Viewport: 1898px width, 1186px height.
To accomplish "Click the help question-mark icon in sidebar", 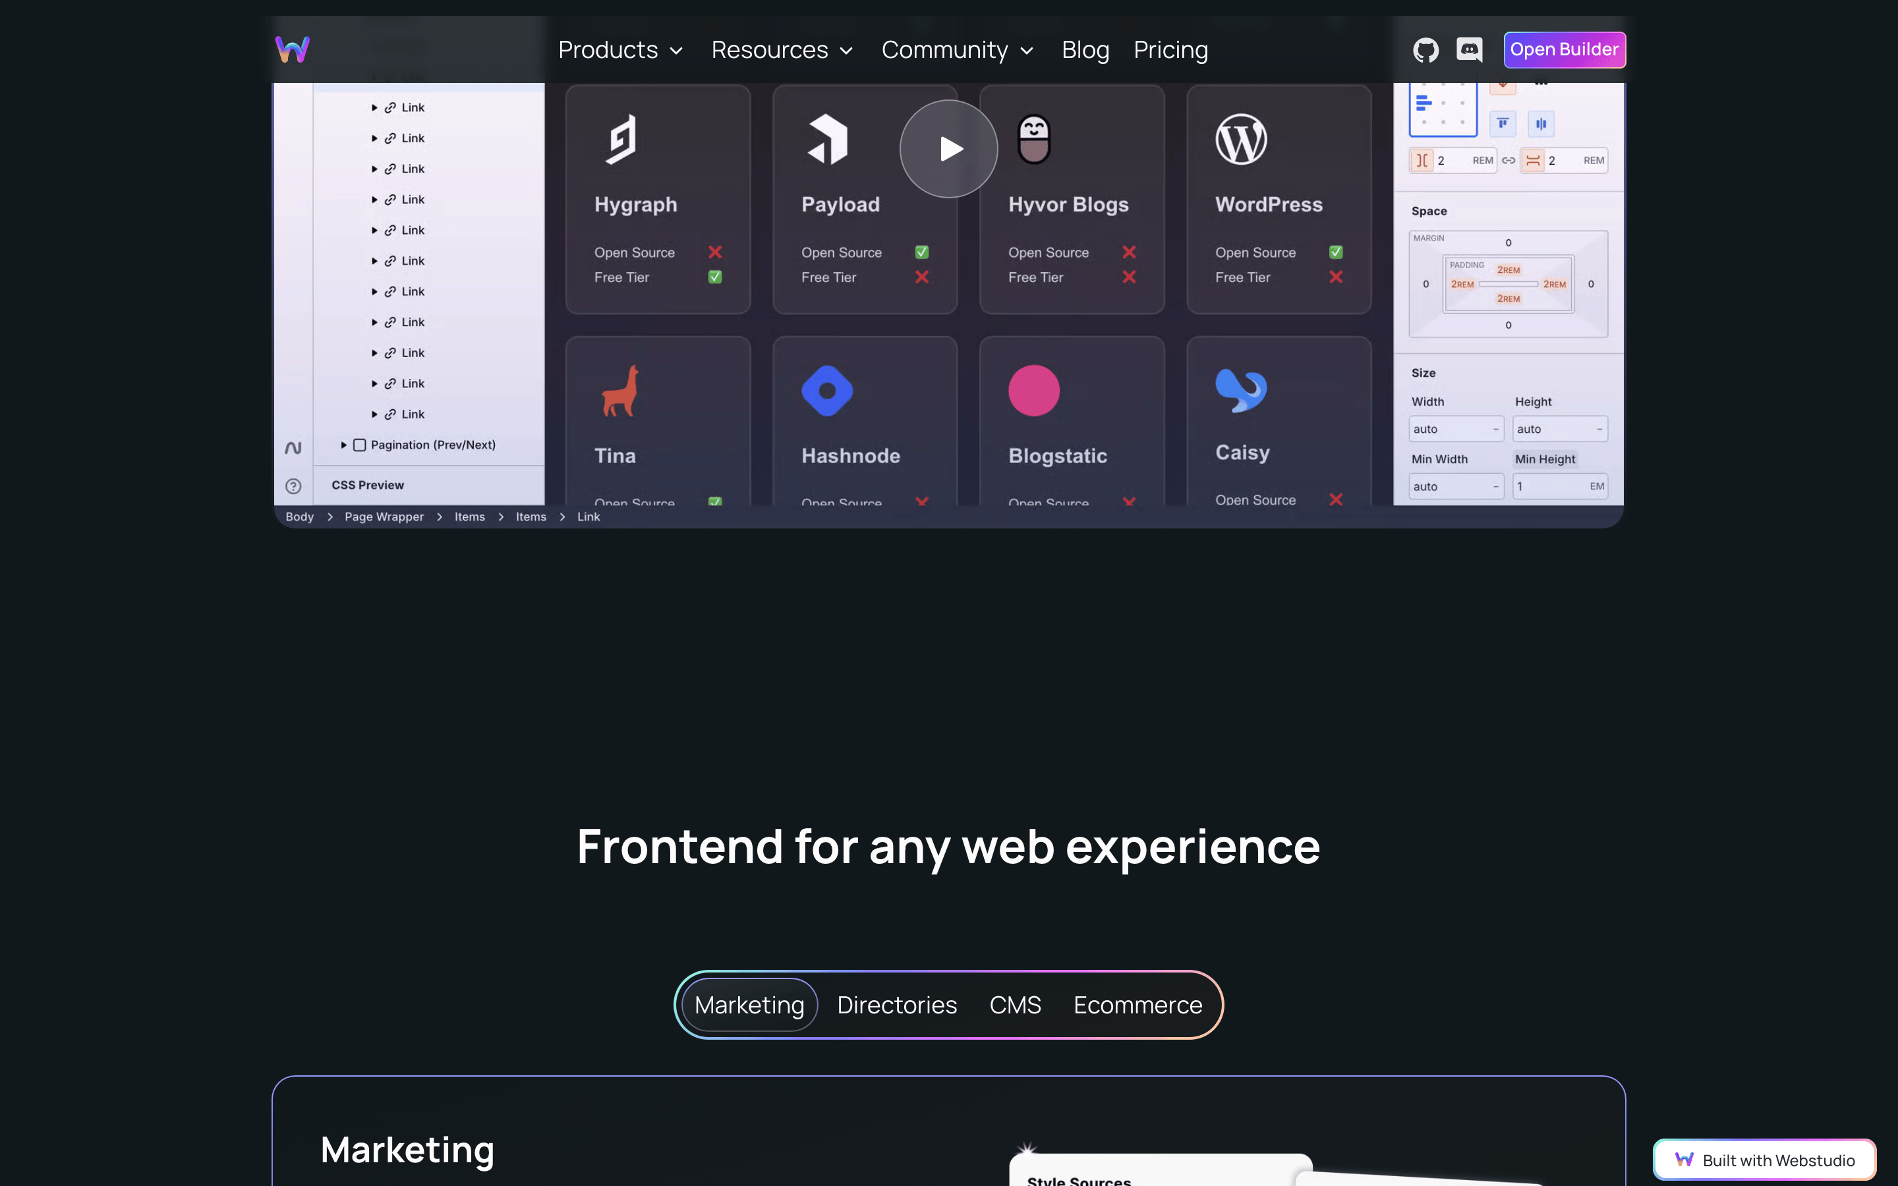I will click(x=293, y=486).
